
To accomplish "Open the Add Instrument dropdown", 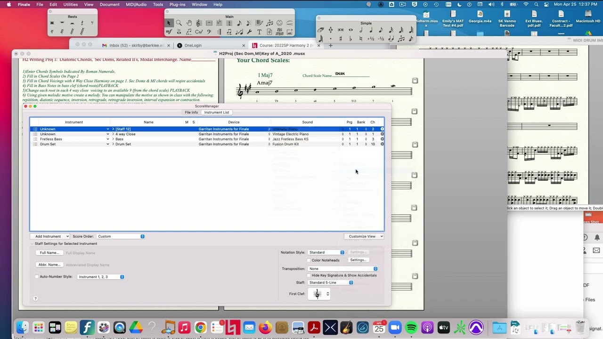I will (51, 236).
